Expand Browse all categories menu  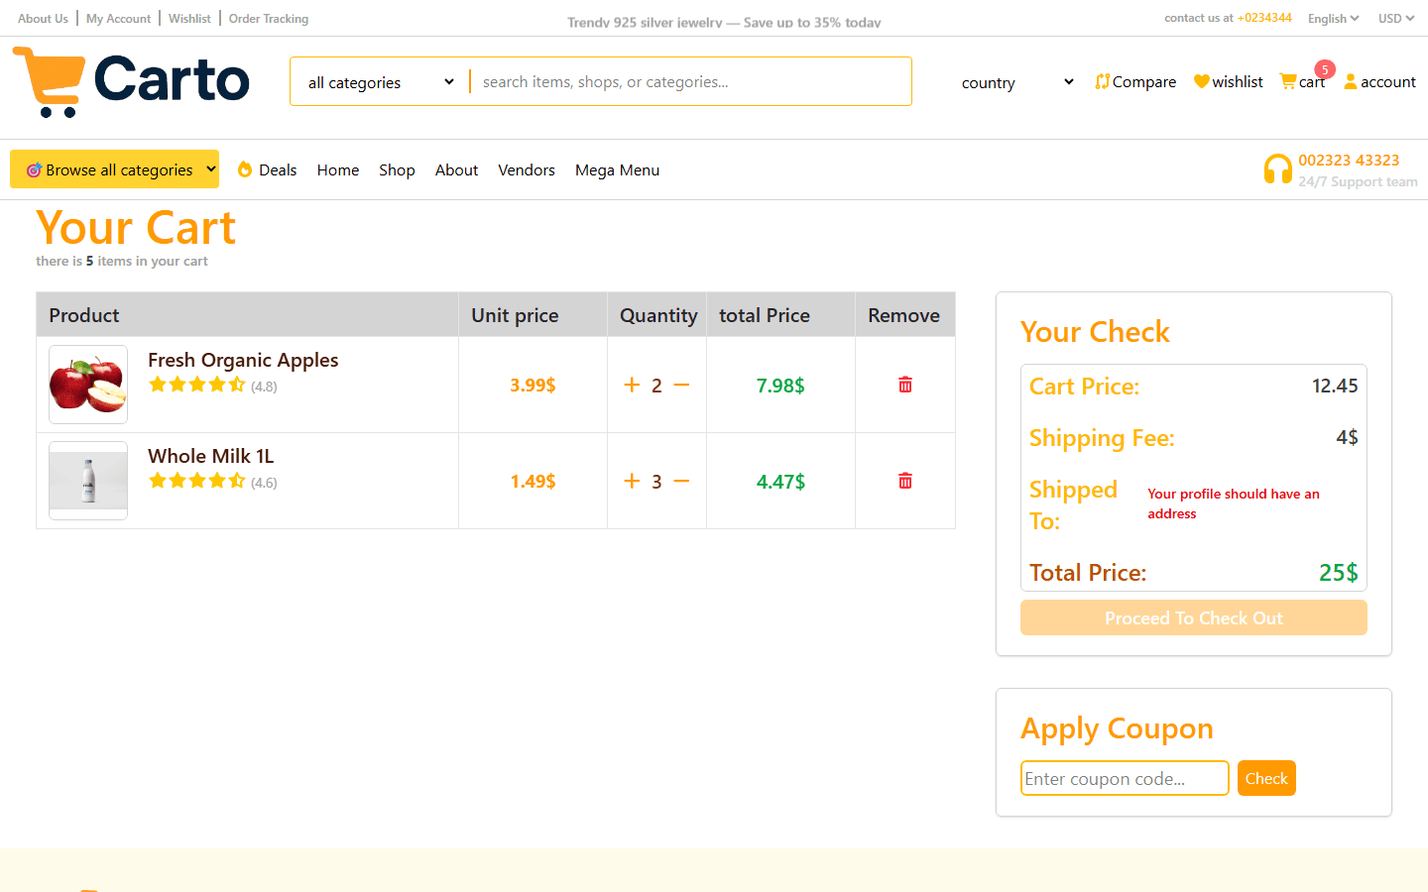tap(114, 168)
